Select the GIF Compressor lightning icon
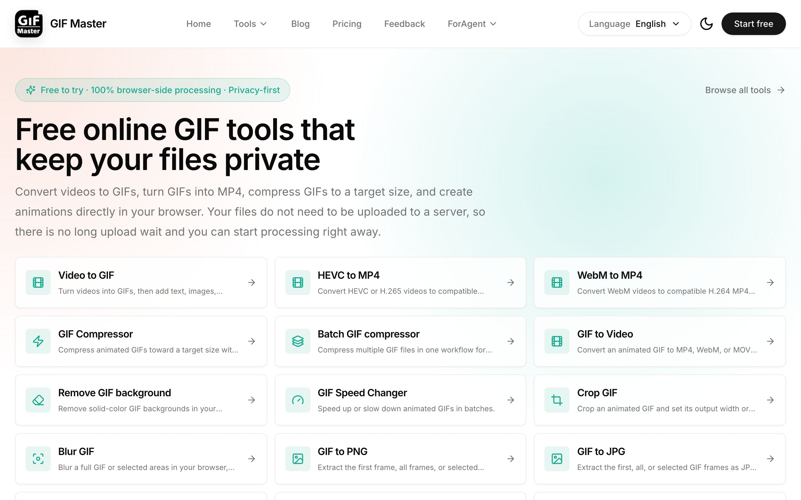The height and width of the screenshot is (500, 801). [38, 341]
